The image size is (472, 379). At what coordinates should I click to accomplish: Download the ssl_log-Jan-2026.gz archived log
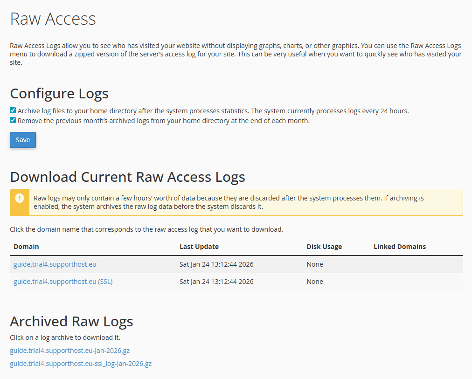coord(80,363)
